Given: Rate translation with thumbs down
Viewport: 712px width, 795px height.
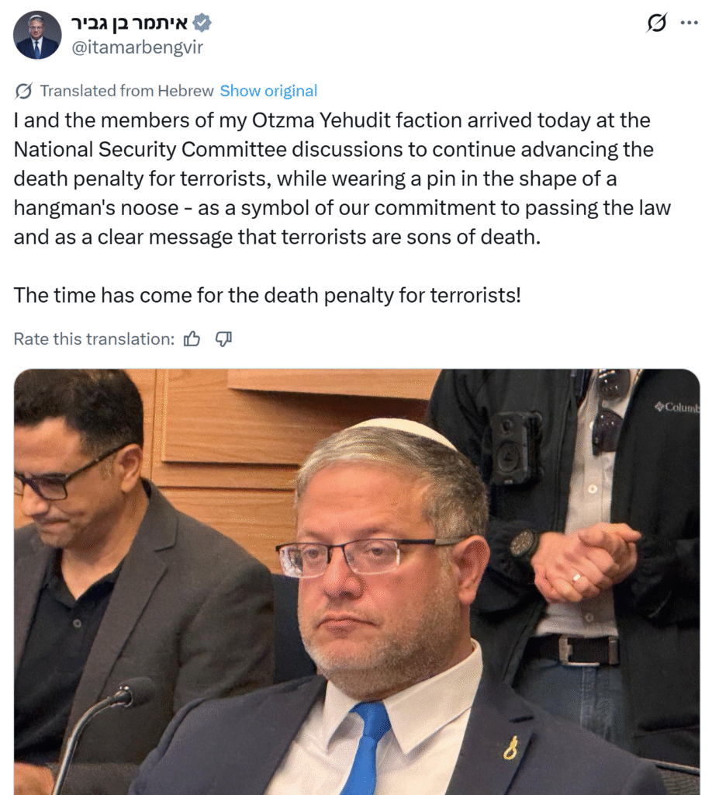Looking at the screenshot, I should (223, 338).
